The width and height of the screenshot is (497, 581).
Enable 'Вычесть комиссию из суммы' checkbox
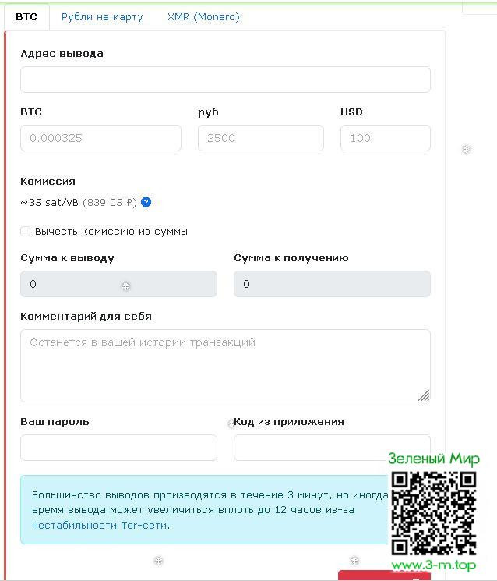pos(26,232)
